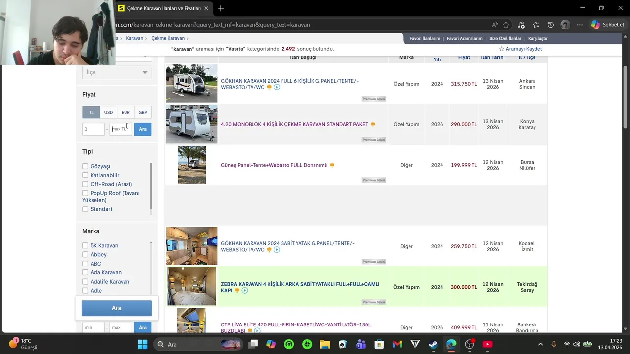The width and height of the screenshot is (630, 354).
Task: Play video icon on GÖKHAN KARAVAN 6 KİŞİLİK listing
Action: pyautogui.click(x=277, y=87)
